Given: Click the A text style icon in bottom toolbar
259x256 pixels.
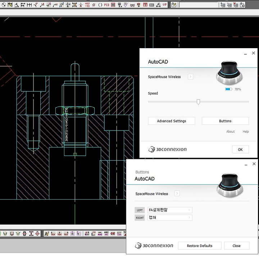Looking at the screenshot, I should (47, 234).
